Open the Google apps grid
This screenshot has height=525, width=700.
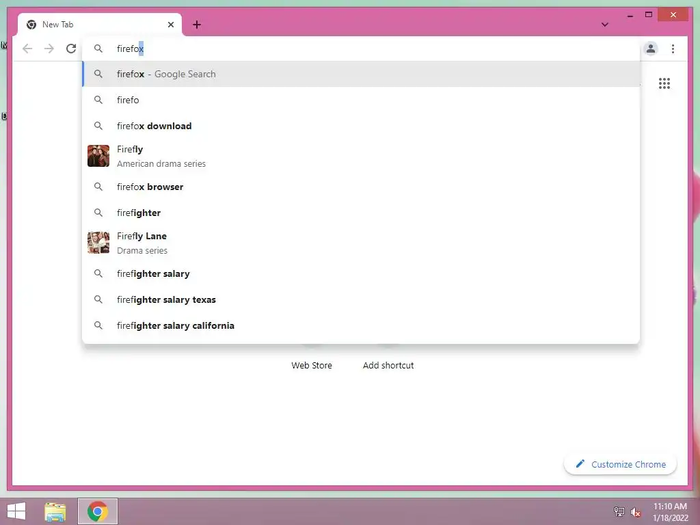click(664, 83)
